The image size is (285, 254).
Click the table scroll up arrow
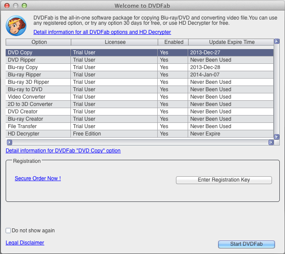(x=277, y=41)
